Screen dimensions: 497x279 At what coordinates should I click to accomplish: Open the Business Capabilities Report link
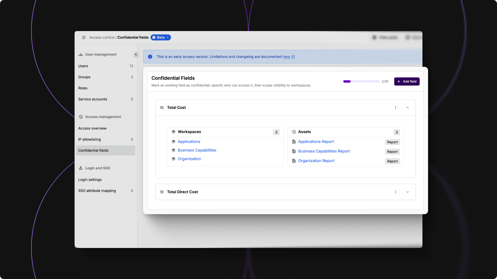pyautogui.click(x=324, y=151)
